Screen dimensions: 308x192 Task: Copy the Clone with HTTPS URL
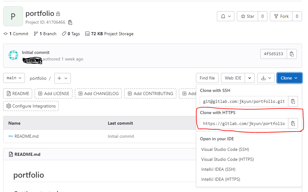click(x=293, y=123)
